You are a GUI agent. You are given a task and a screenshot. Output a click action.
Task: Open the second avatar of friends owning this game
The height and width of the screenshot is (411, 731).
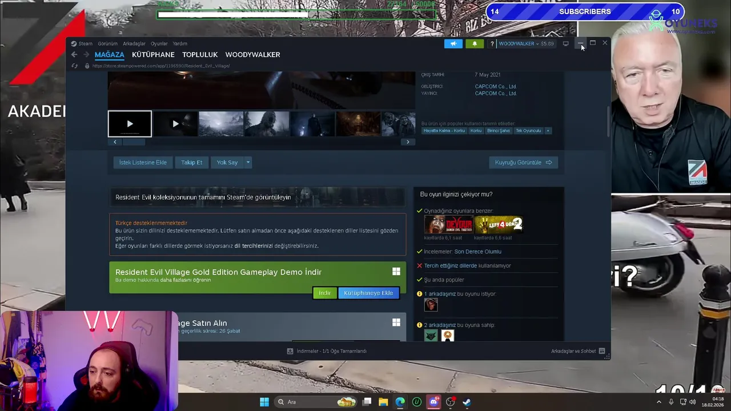[448, 336]
